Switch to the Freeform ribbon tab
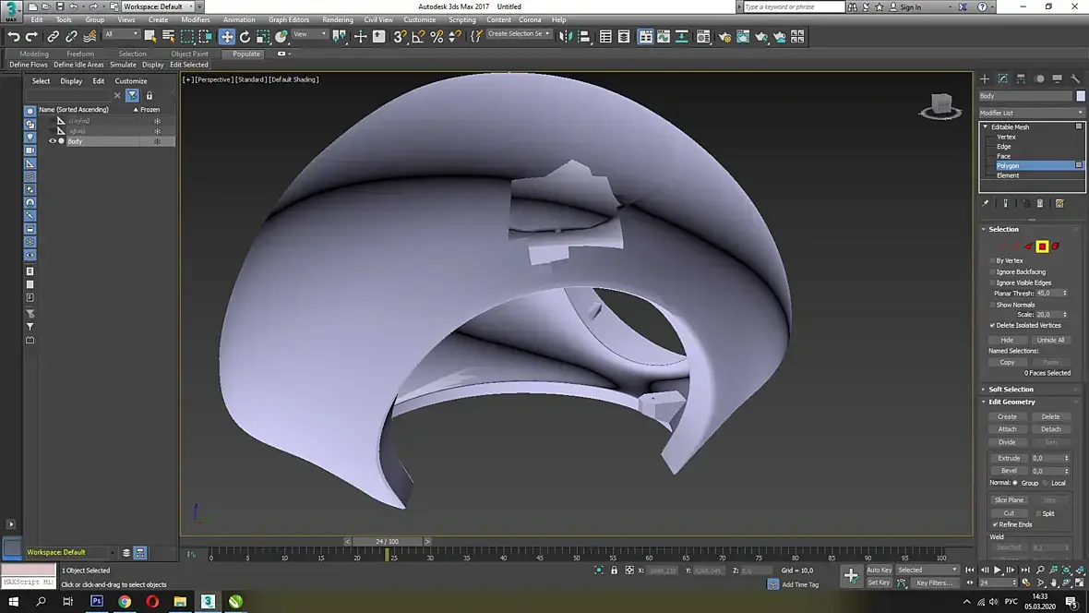Screen dimensions: 1089x613 [80, 54]
